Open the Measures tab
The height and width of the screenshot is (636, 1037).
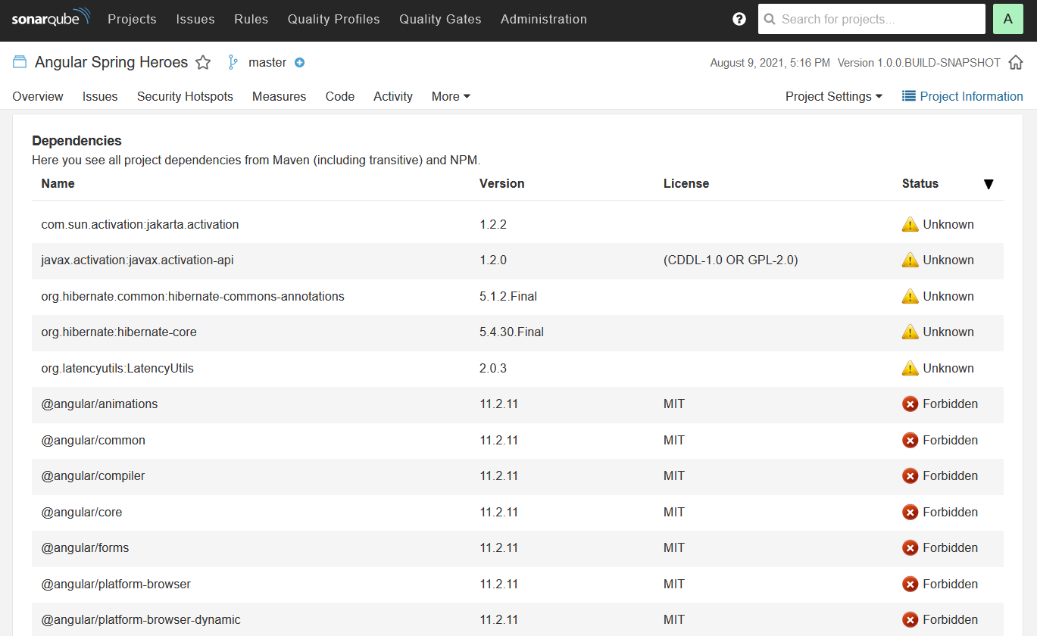[280, 96]
